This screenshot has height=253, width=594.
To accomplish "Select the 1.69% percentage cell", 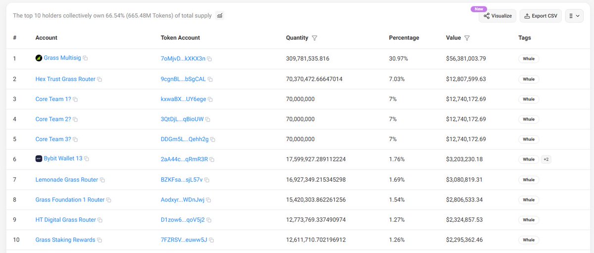I will (x=397, y=179).
